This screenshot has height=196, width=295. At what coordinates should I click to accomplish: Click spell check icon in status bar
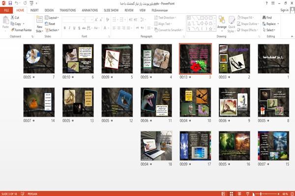[x=23, y=194]
